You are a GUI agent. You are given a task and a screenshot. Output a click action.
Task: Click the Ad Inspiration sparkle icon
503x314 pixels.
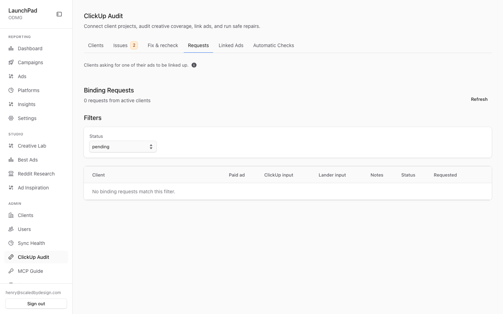tap(11, 188)
